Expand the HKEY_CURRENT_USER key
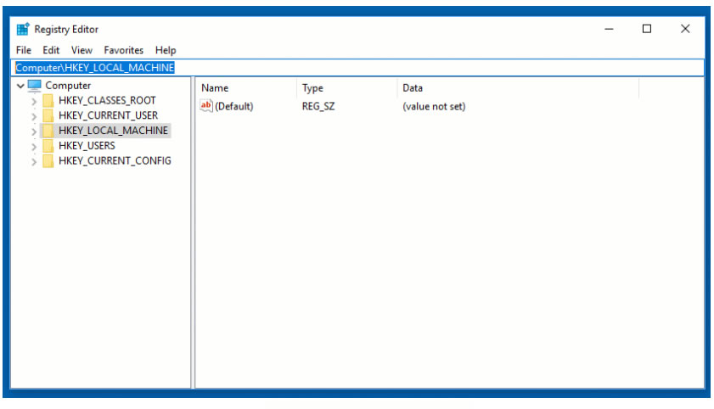The height and width of the screenshot is (409, 714). [34, 116]
